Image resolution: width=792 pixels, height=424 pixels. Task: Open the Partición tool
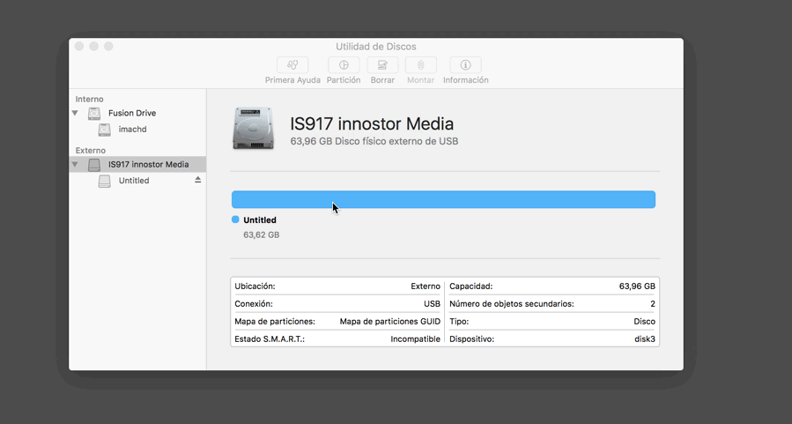click(x=344, y=65)
